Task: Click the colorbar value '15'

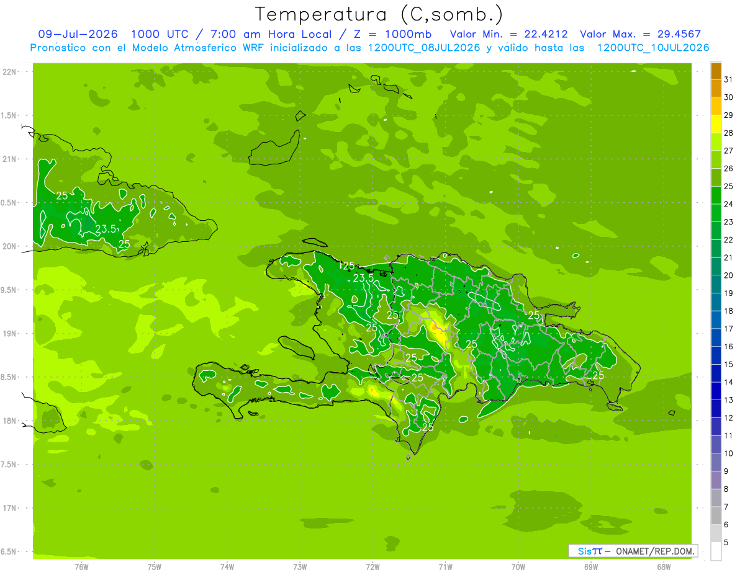Action: 729,365
